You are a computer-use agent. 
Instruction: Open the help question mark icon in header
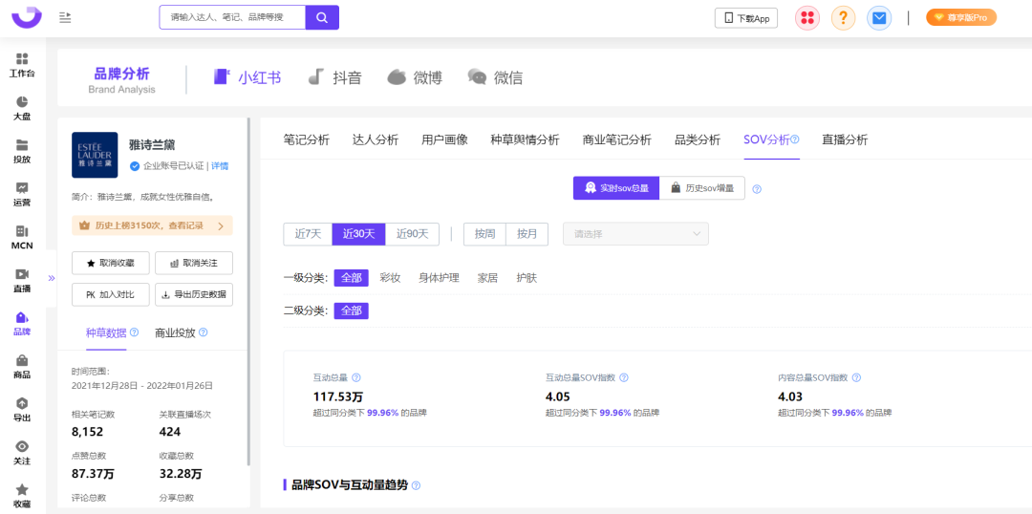click(x=843, y=18)
